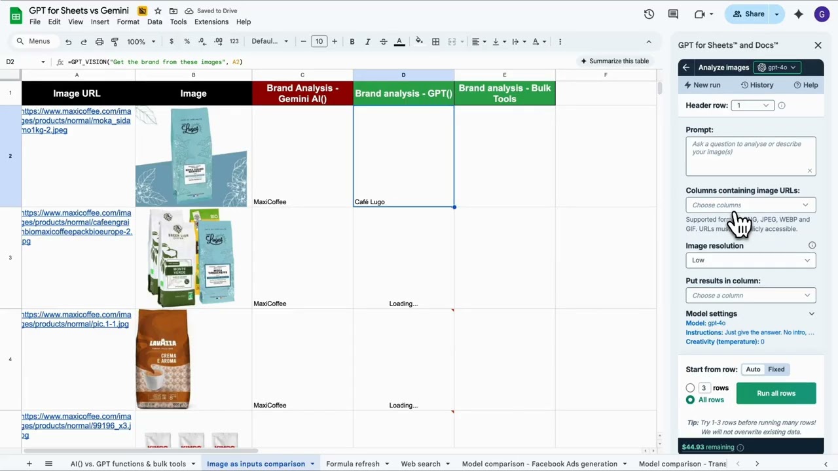838x471 pixels.
Task: Print the spreadsheet with printer icon
Action: click(100, 41)
